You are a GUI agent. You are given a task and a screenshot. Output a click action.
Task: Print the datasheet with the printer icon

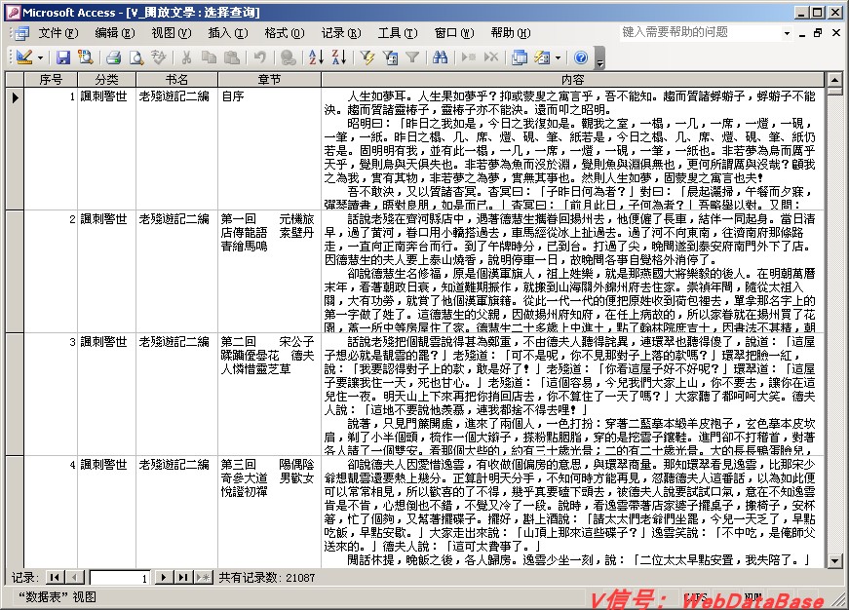click(113, 57)
